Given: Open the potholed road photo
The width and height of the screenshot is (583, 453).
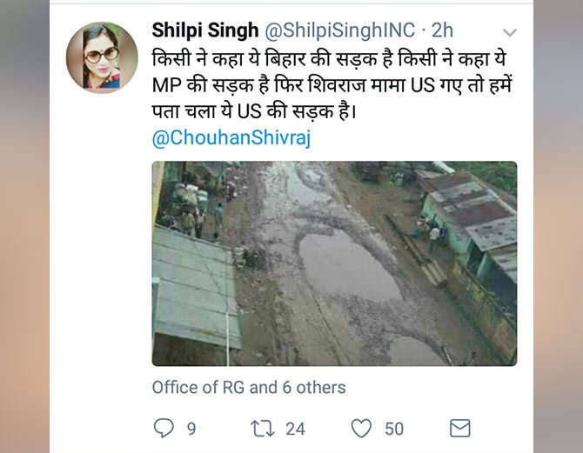Looking at the screenshot, I should point(334,263).
